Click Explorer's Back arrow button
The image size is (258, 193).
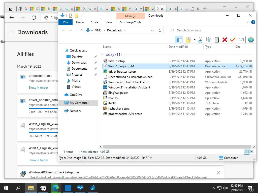pos(63,30)
